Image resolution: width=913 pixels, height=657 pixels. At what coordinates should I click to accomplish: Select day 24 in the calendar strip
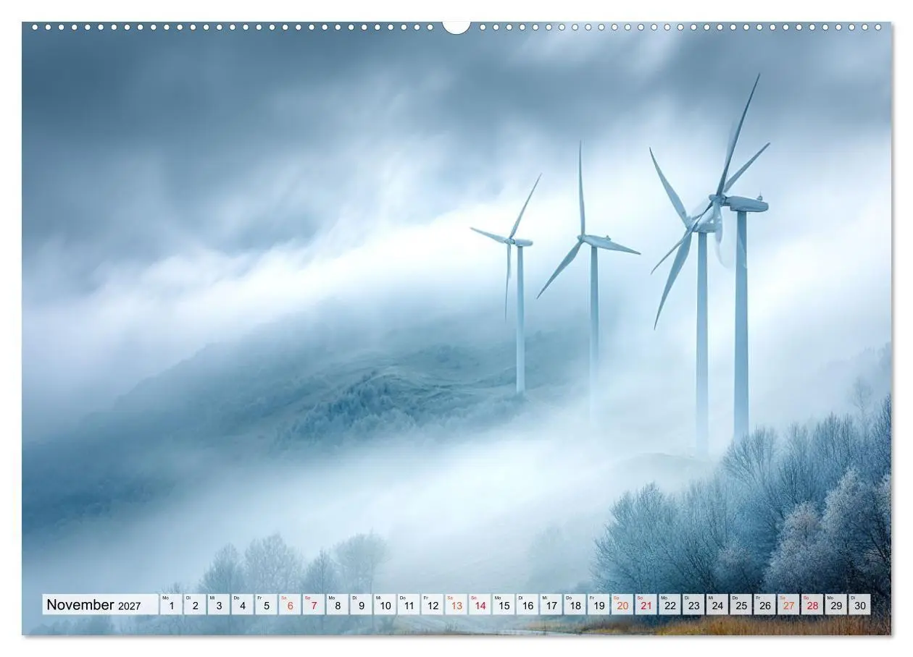pos(718,605)
